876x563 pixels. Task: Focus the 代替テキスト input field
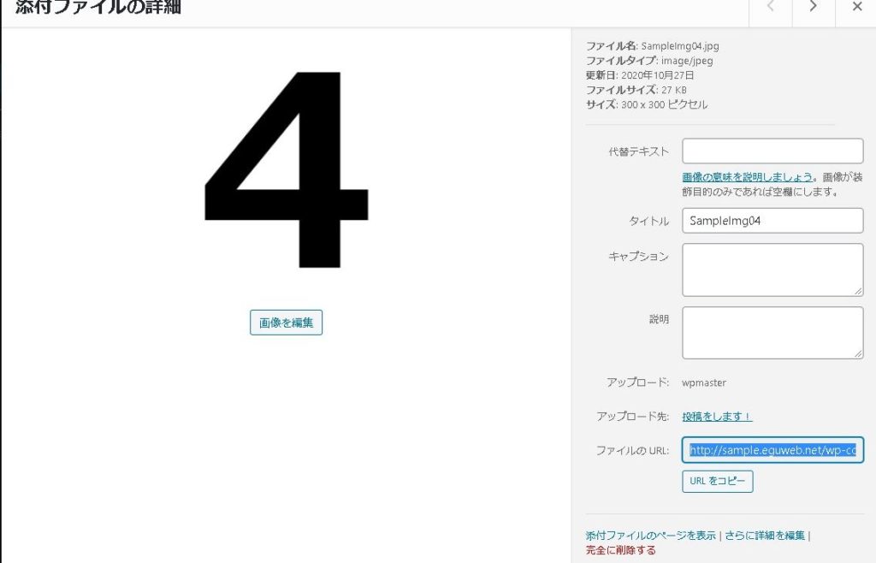pyautogui.click(x=772, y=151)
